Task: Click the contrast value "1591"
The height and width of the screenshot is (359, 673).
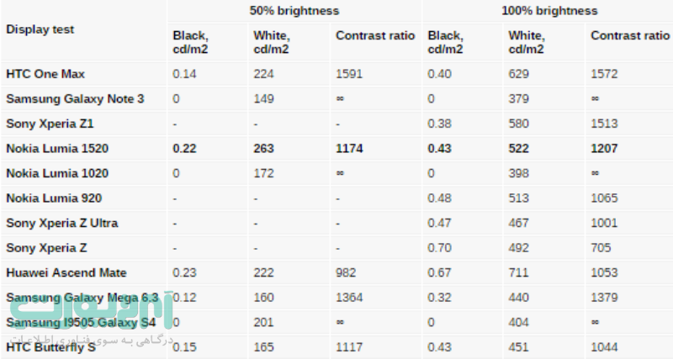Action: click(349, 74)
